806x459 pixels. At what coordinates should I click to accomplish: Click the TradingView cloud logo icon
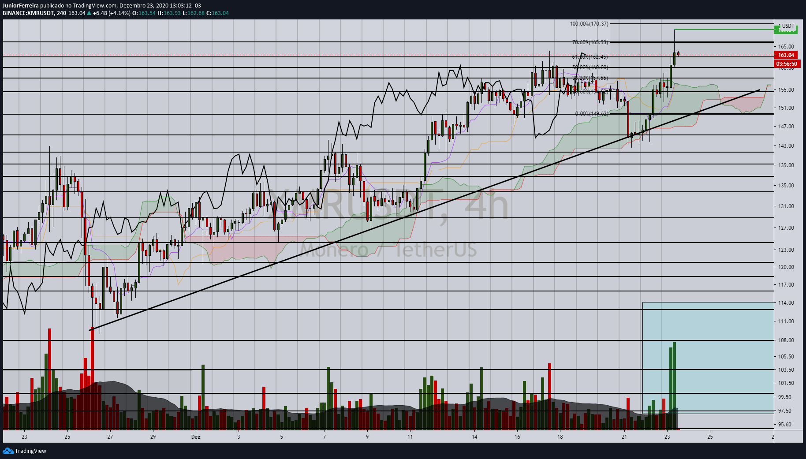pyautogui.click(x=8, y=451)
